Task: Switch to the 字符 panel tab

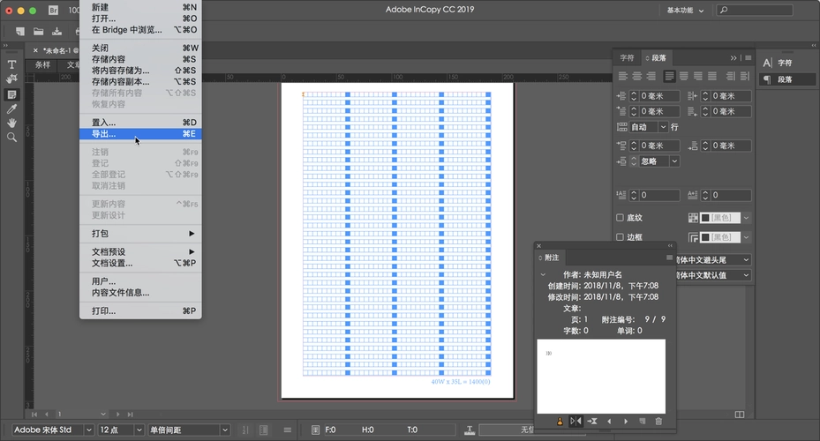Action: pos(627,57)
